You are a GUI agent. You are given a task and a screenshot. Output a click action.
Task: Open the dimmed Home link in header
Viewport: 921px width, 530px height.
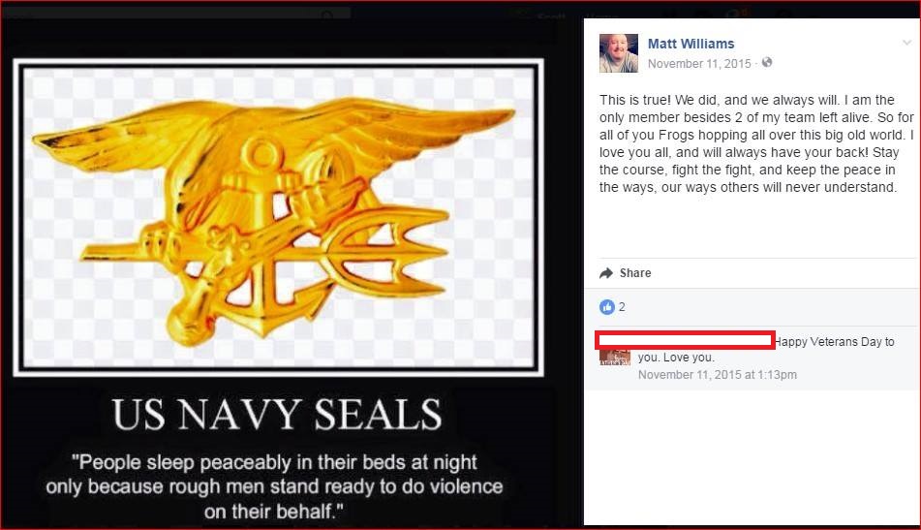coord(600,16)
